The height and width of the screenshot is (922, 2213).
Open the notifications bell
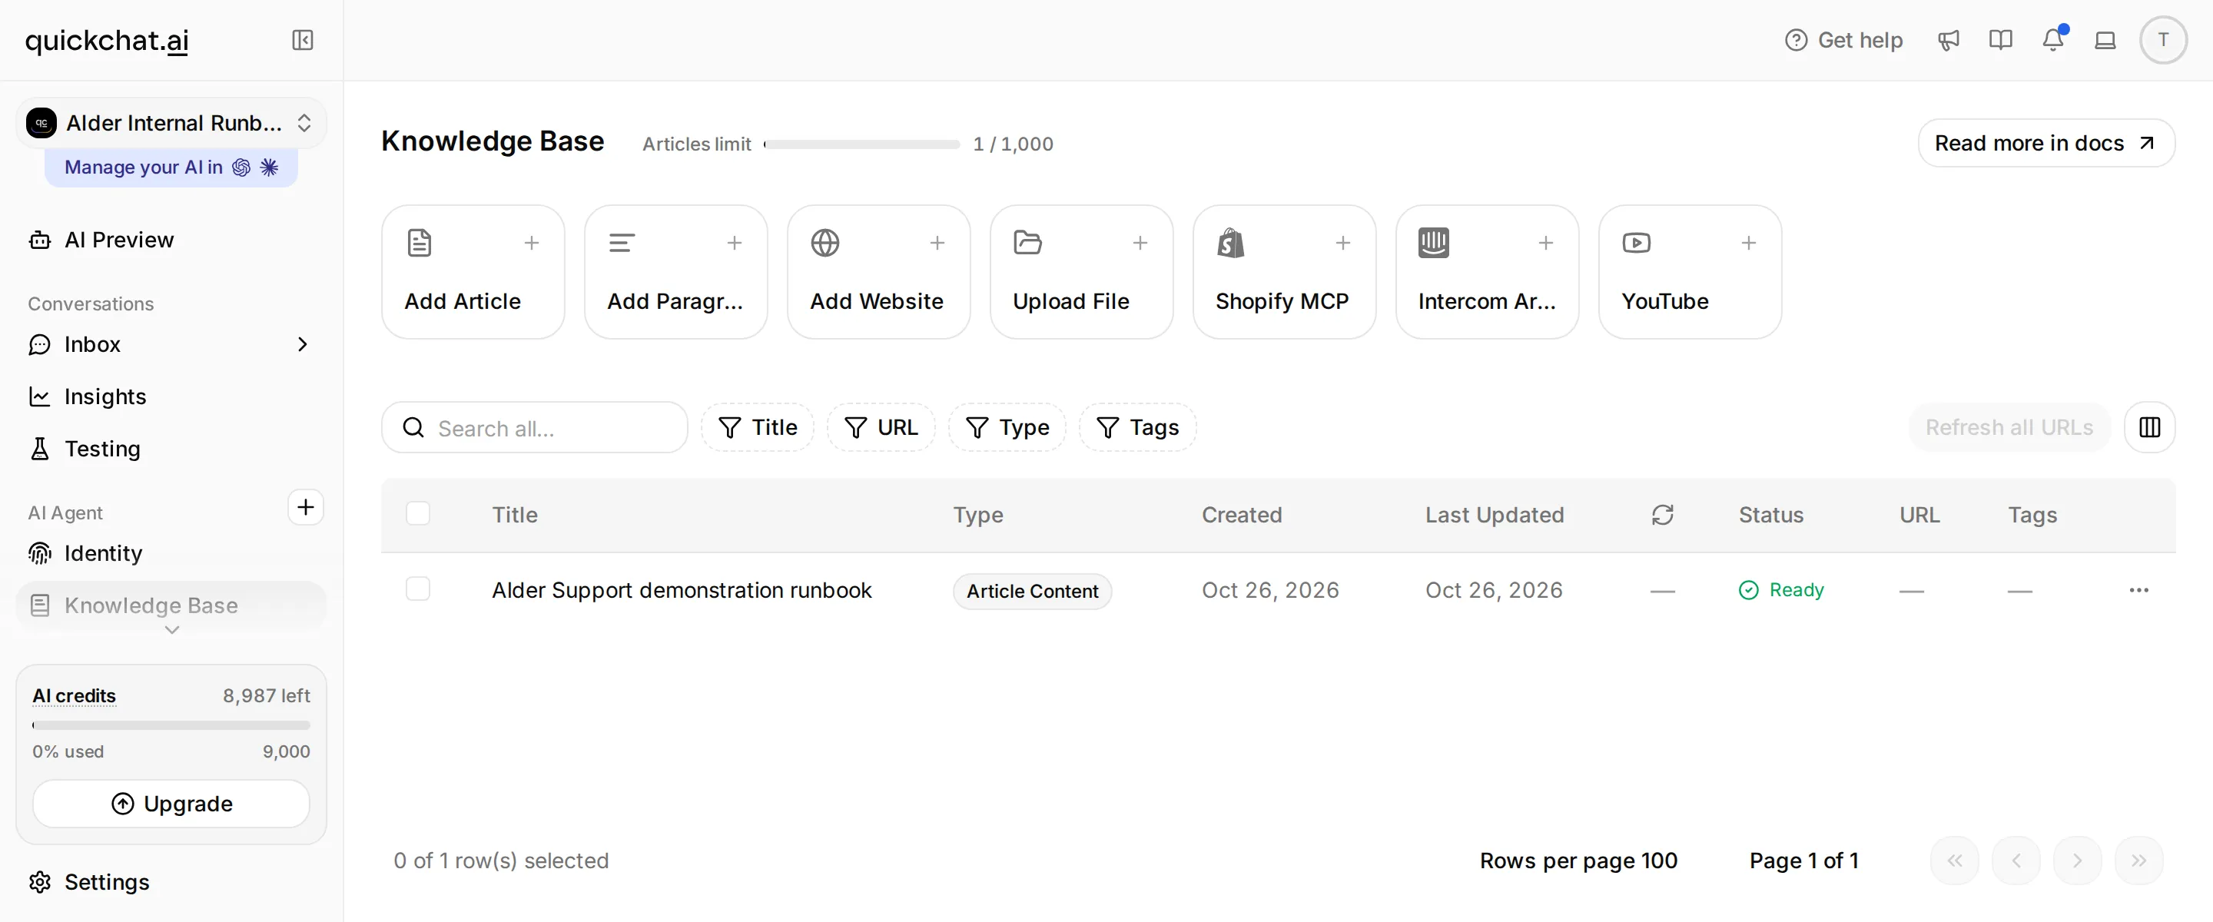click(x=2053, y=39)
